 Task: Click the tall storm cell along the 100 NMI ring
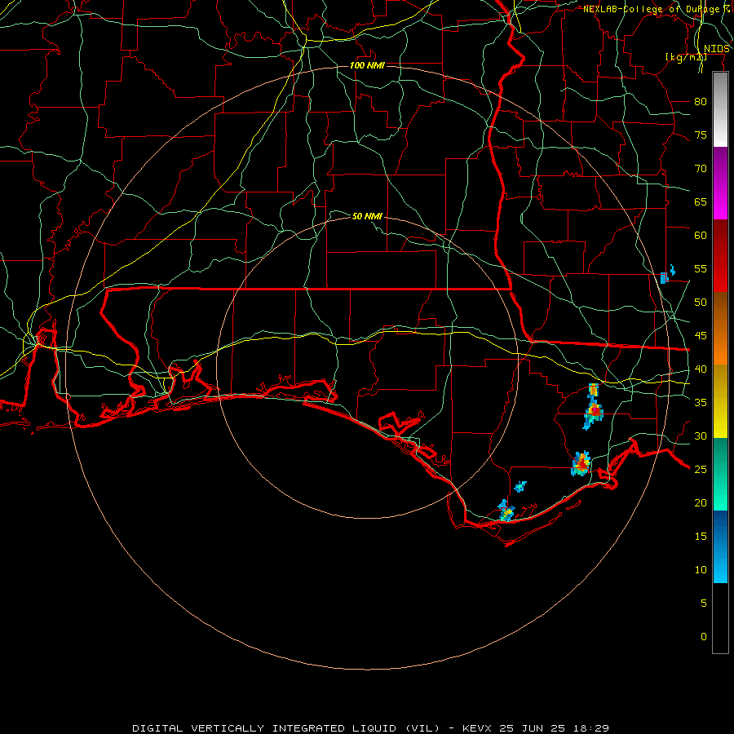click(593, 406)
